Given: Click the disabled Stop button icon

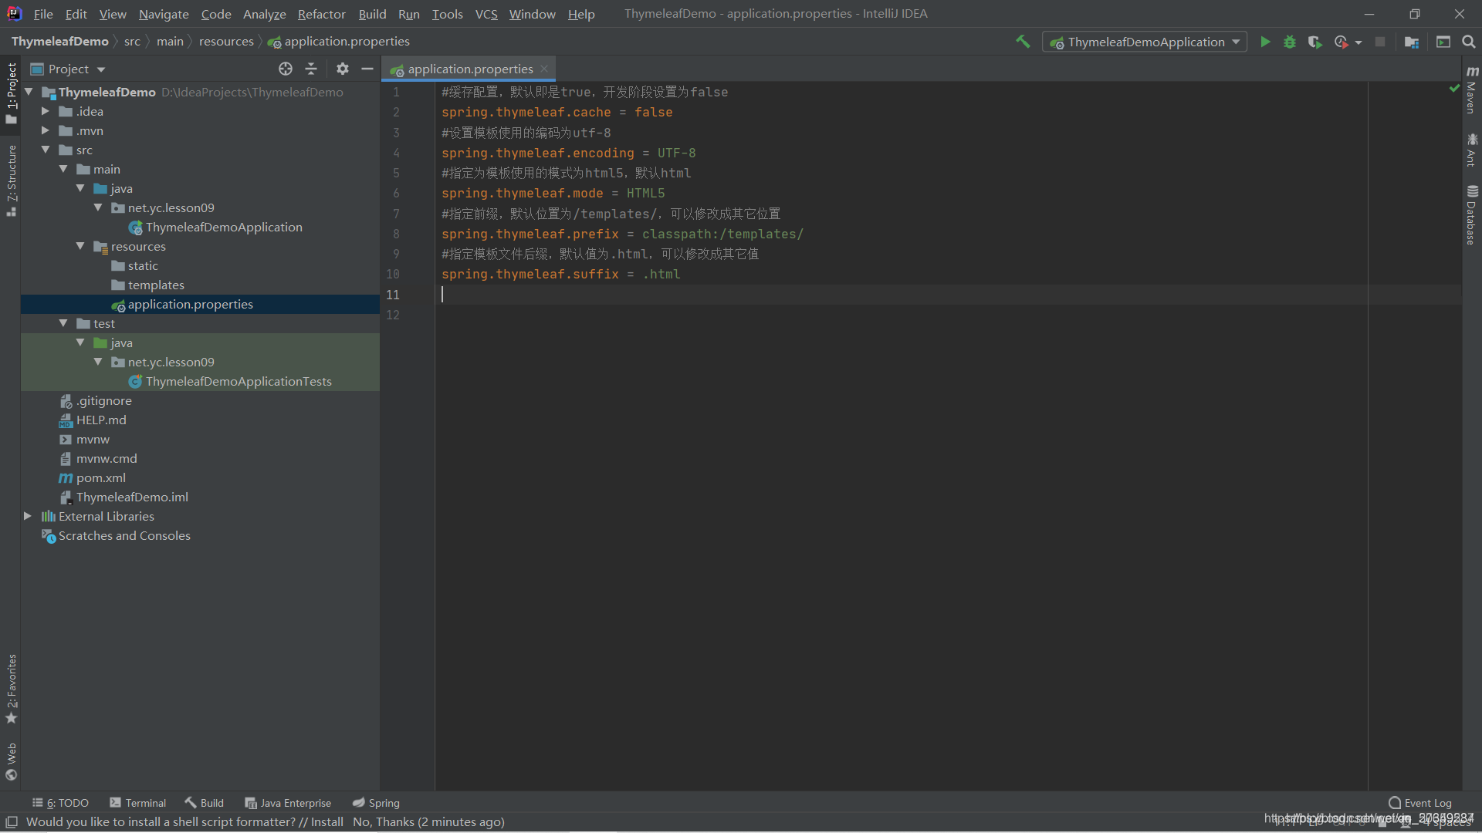Looking at the screenshot, I should pyautogui.click(x=1380, y=42).
